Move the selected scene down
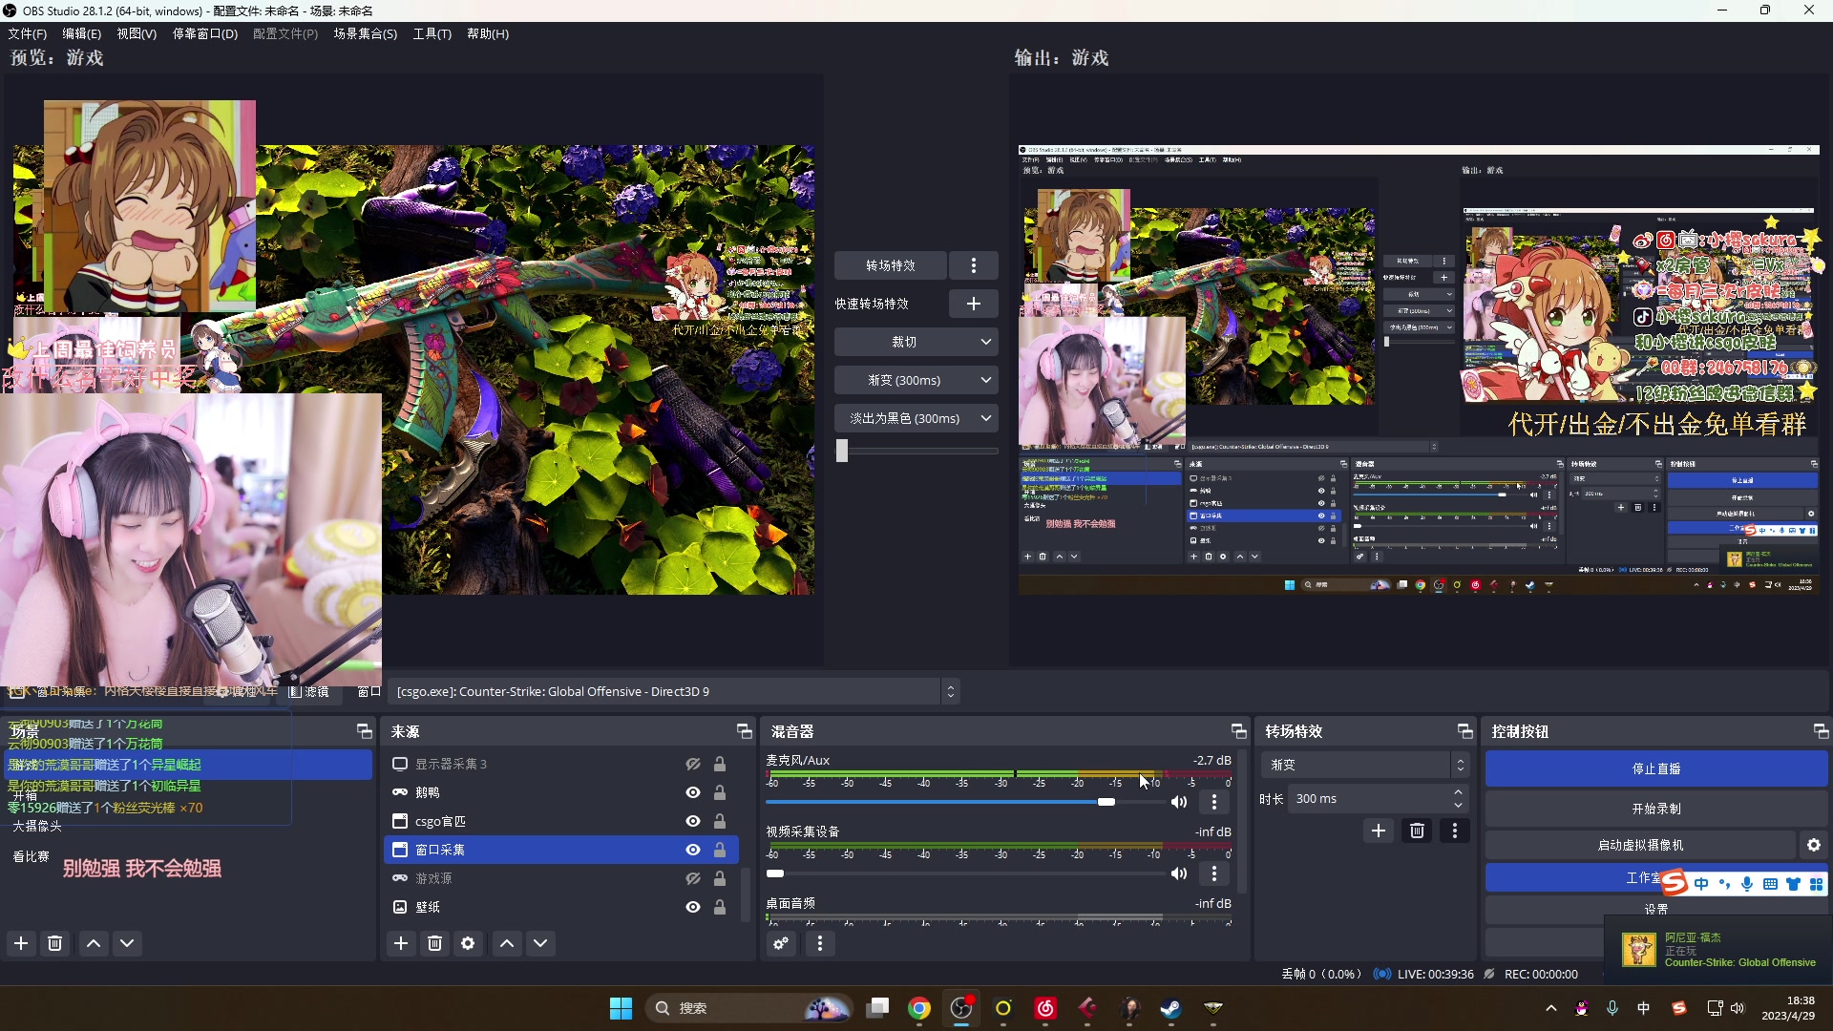Image resolution: width=1833 pixels, height=1031 pixels. (x=127, y=943)
